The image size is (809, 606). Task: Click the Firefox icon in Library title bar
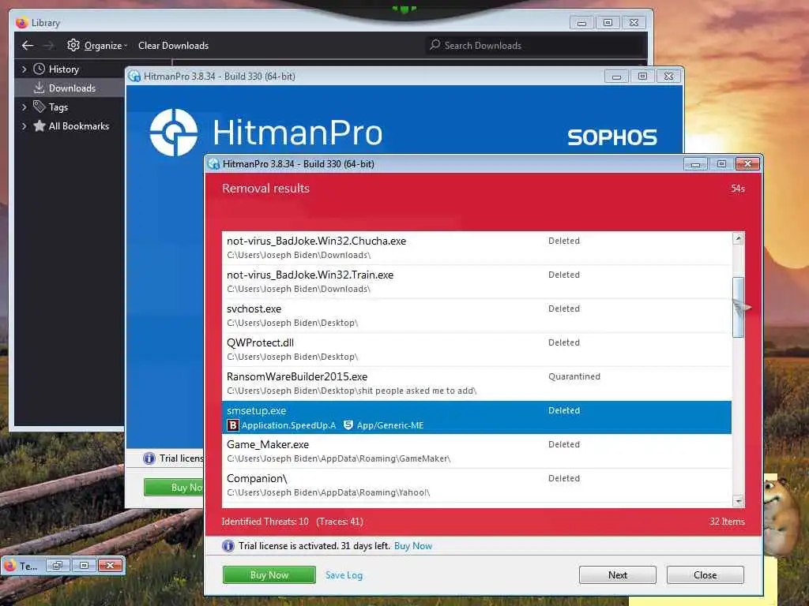(x=21, y=23)
